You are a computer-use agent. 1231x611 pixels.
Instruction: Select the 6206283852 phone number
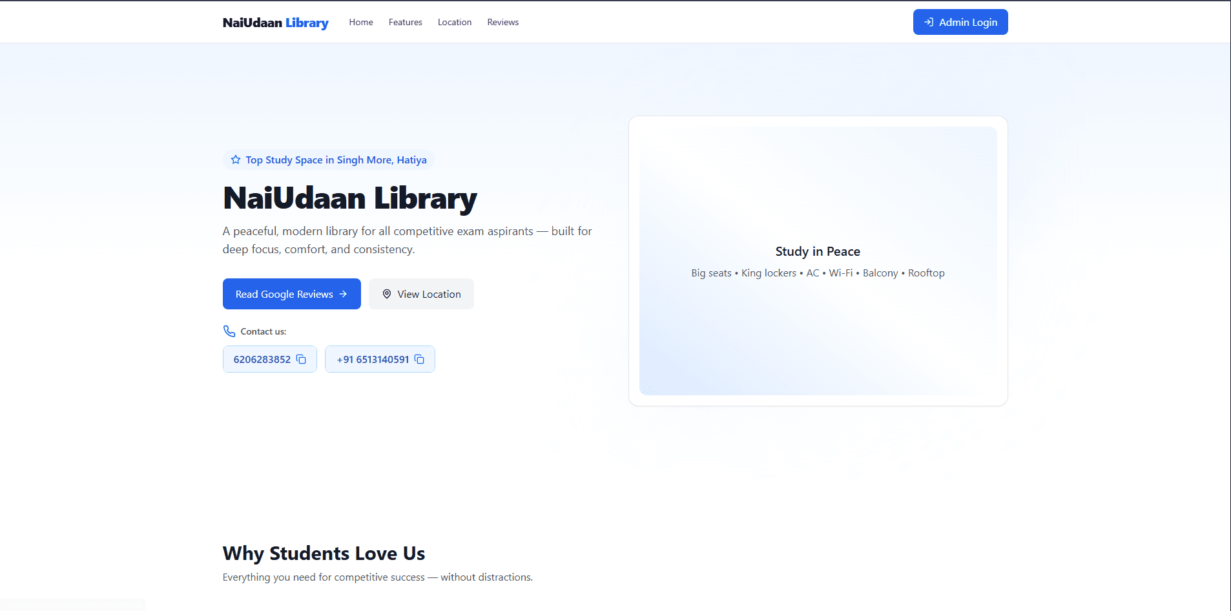[x=262, y=359]
